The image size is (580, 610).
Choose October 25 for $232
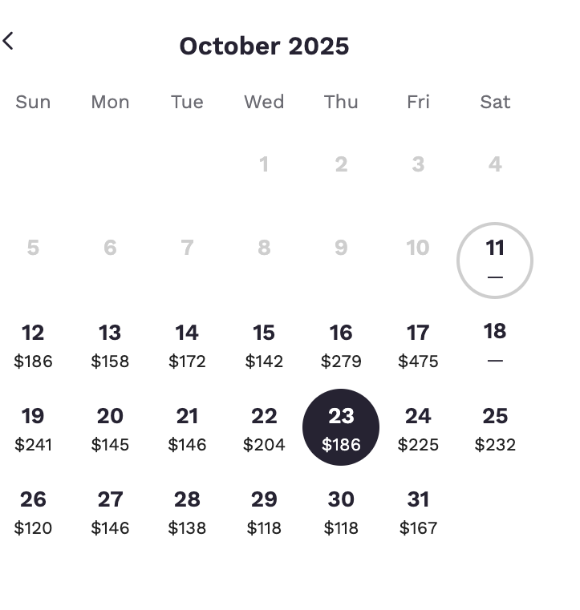point(495,428)
